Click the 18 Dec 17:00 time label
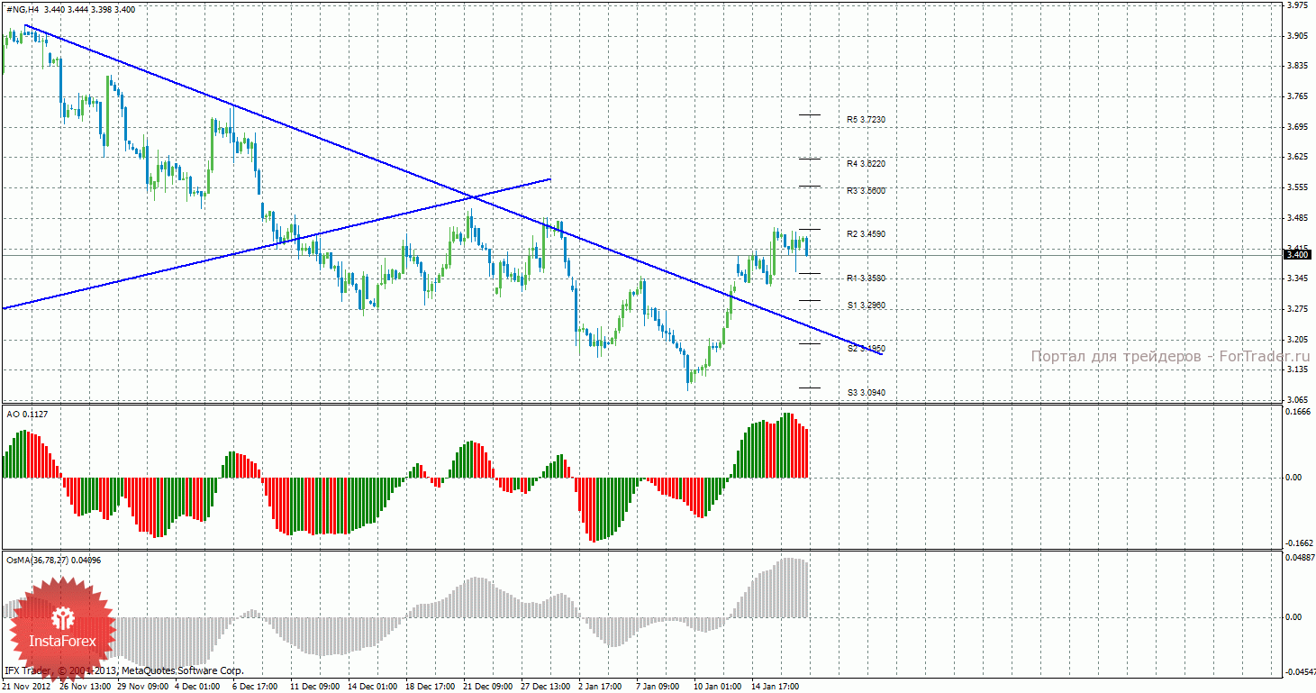This screenshot has height=693, width=1316. pyautogui.click(x=431, y=687)
